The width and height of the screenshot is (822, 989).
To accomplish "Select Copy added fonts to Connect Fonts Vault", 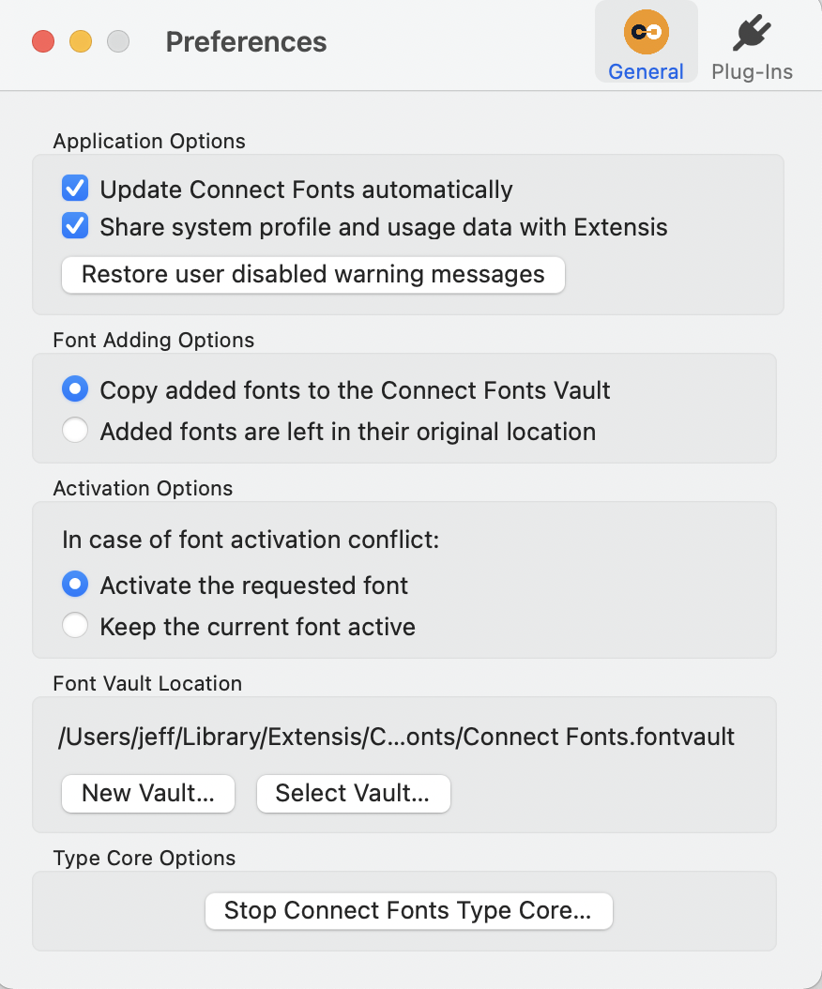I will (75, 388).
